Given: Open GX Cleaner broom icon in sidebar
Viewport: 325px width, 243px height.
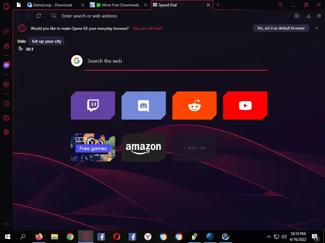Looking at the screenshot, I should 6,46.
